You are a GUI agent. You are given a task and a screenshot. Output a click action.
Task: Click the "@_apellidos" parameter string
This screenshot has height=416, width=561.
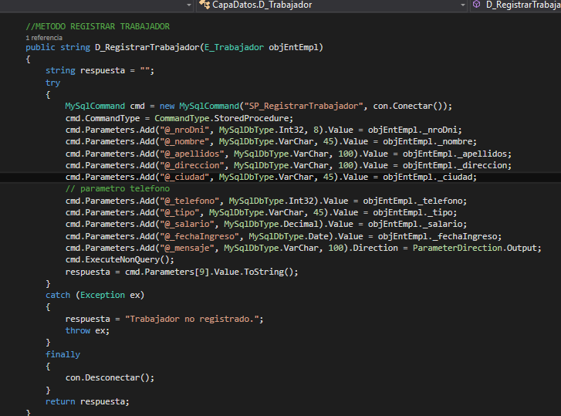point(192,154)
